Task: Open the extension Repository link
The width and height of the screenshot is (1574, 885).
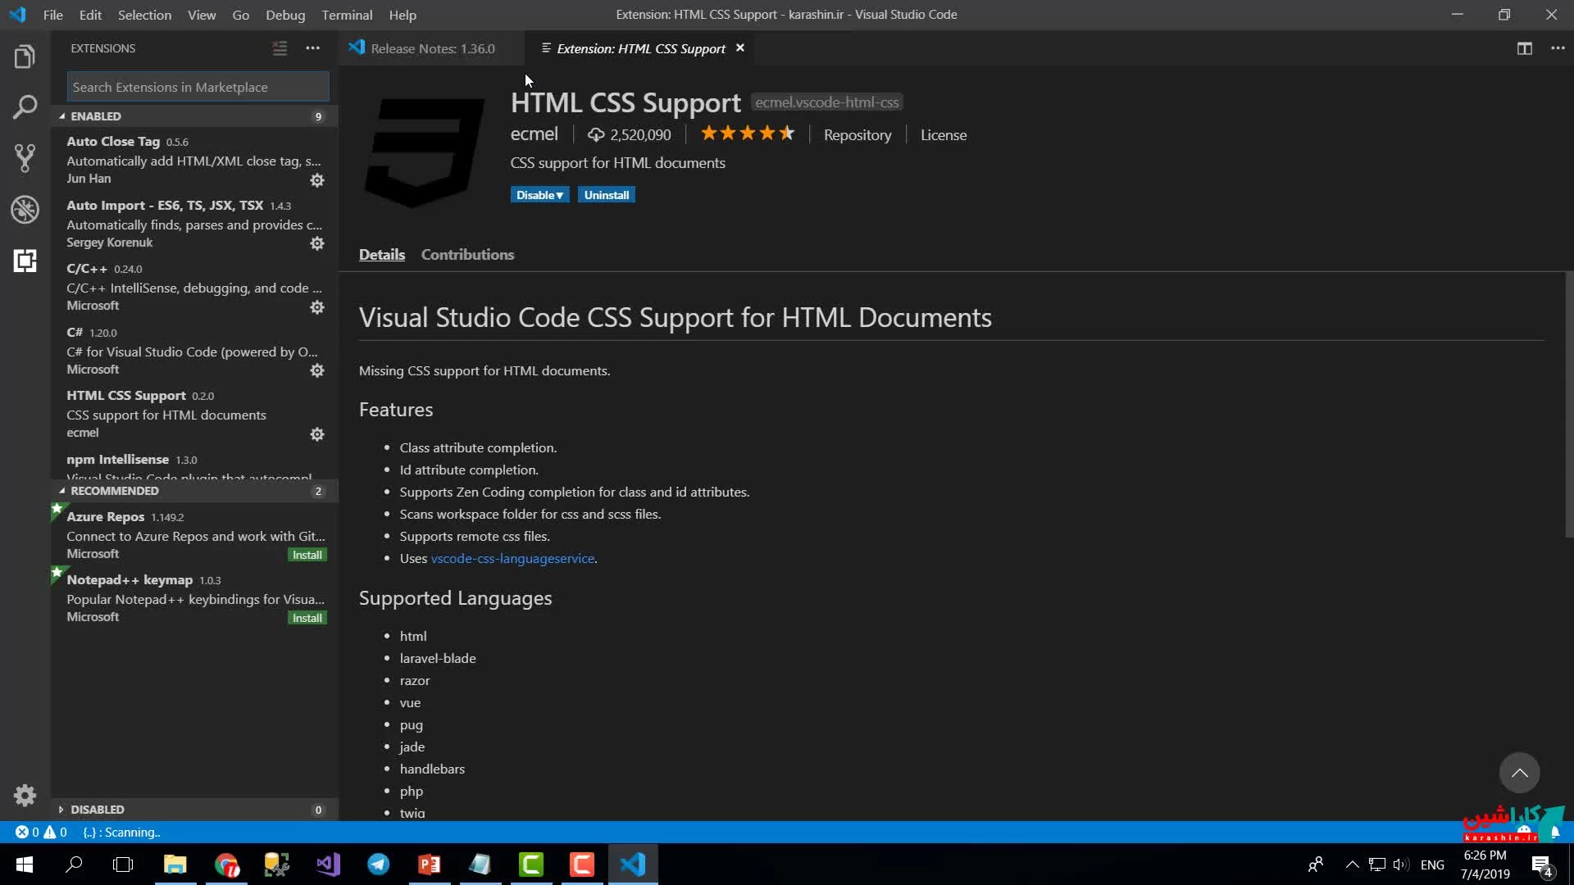Action: pos(858,135)
